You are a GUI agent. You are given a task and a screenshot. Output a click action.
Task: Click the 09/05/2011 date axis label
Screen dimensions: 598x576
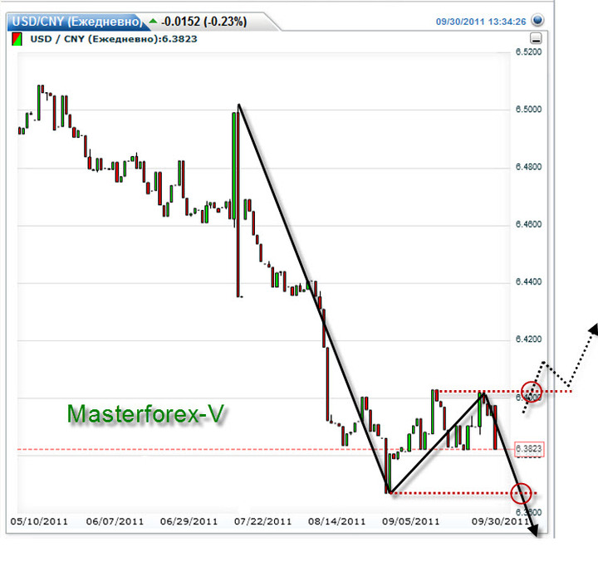coord(411,521)
